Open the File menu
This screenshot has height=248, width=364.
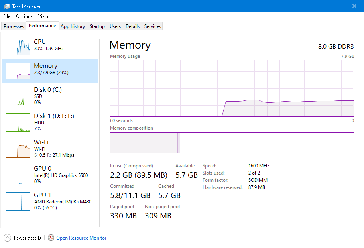(x=7, y=16)
